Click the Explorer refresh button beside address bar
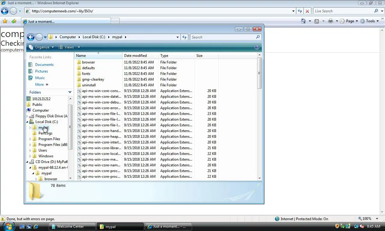 pos(184,37)
